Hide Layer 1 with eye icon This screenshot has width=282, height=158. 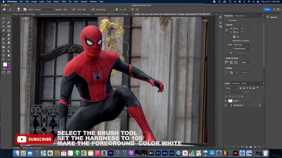[x=226, y=101]
